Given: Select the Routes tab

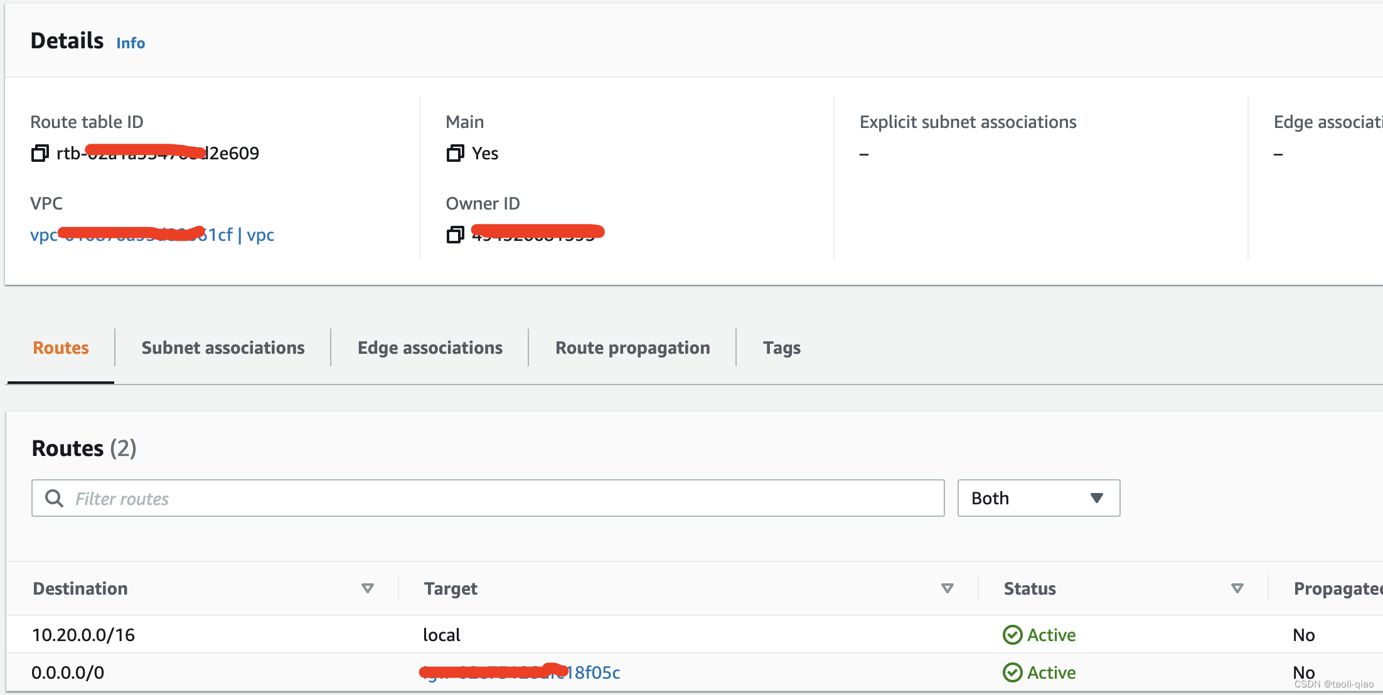Looking at the screenshot, I should (x=61, y=348).
